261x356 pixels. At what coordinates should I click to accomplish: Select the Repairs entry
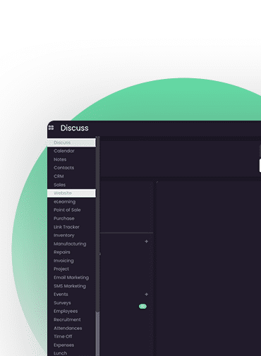(x=62, y=252)
